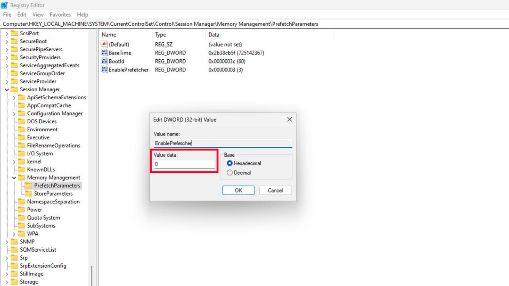The width and height of the screenshot is (509, 286).
Task: Expand the SNMP tree node
Action: [x=7, y=242]
